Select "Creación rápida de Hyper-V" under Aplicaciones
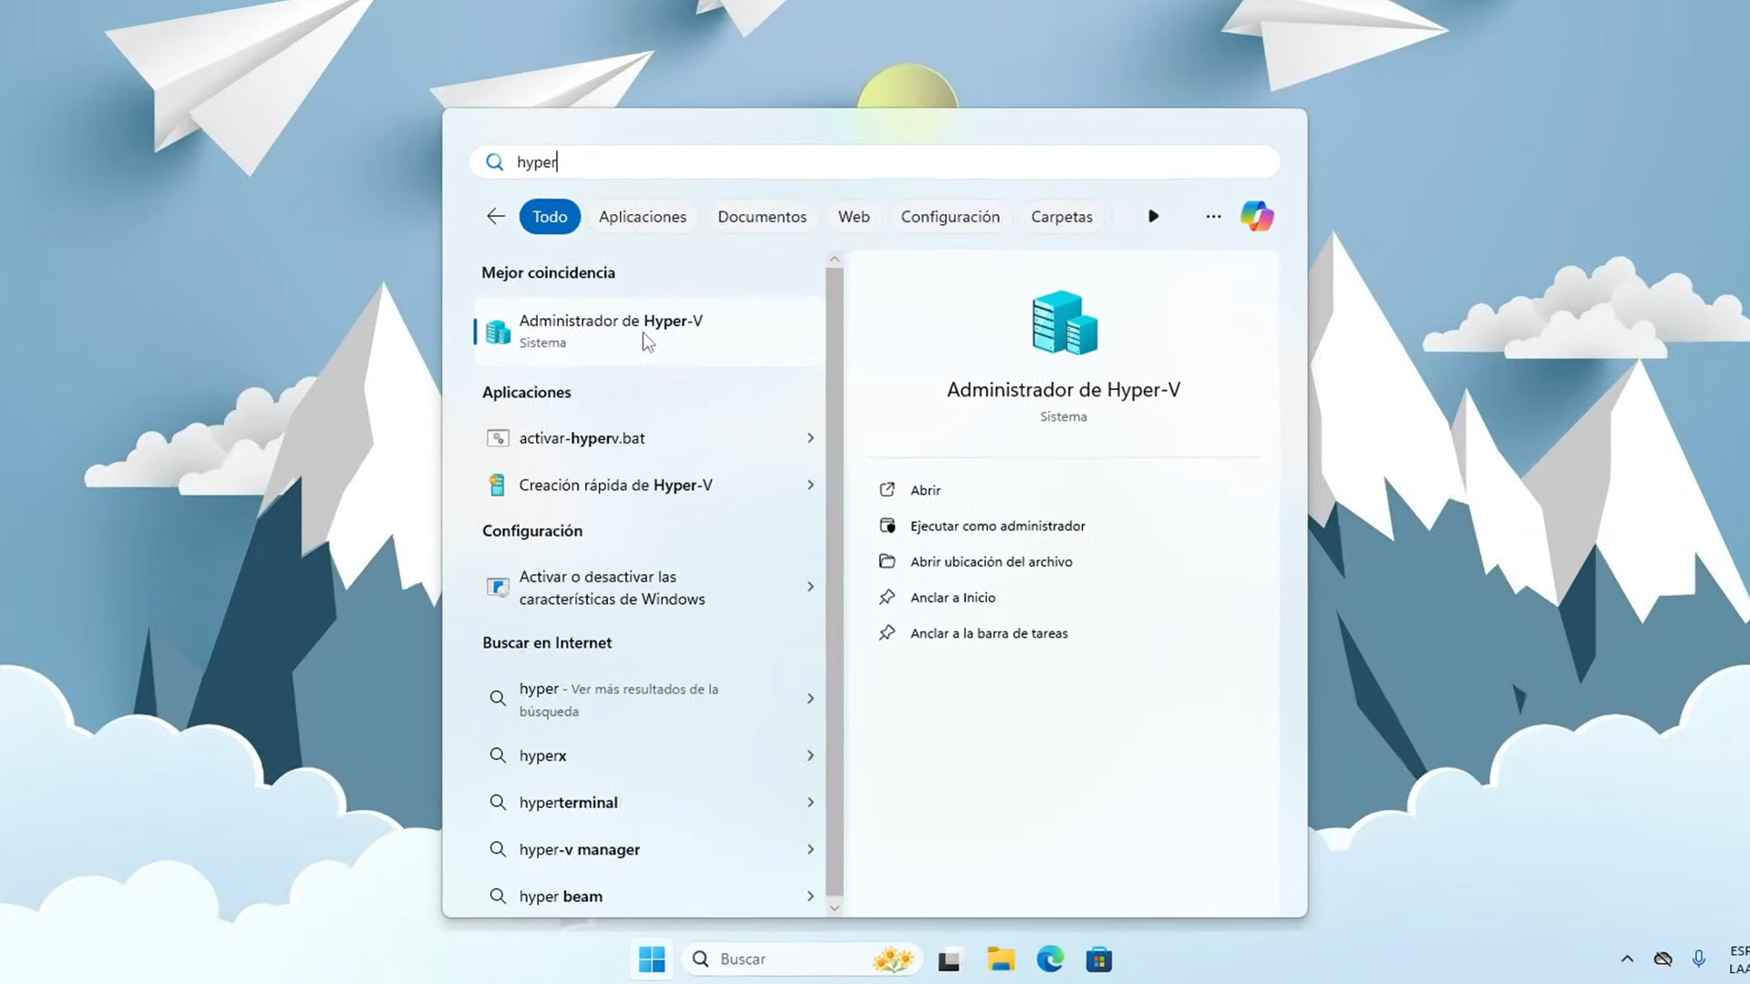The width and height of the screenshot is (1750, 984). (x=615, y=485)
